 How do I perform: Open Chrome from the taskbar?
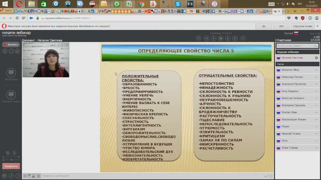coord(141,4)
